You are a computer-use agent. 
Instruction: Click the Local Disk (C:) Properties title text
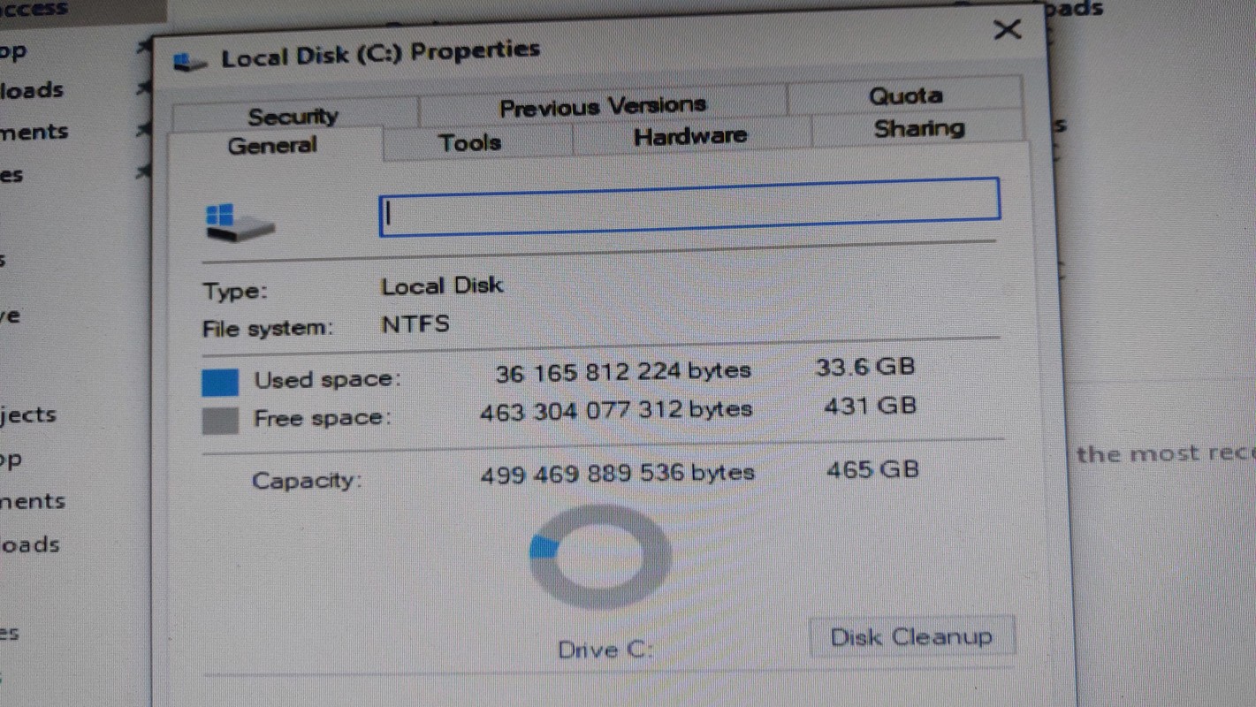(x=380, y=53)
